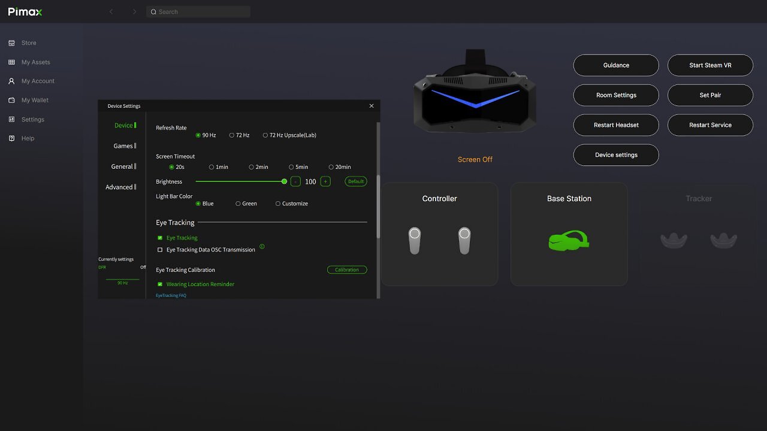Toggle Wearing Location Reminder checkbox
767x431 pixels.
tap(160, 284)
